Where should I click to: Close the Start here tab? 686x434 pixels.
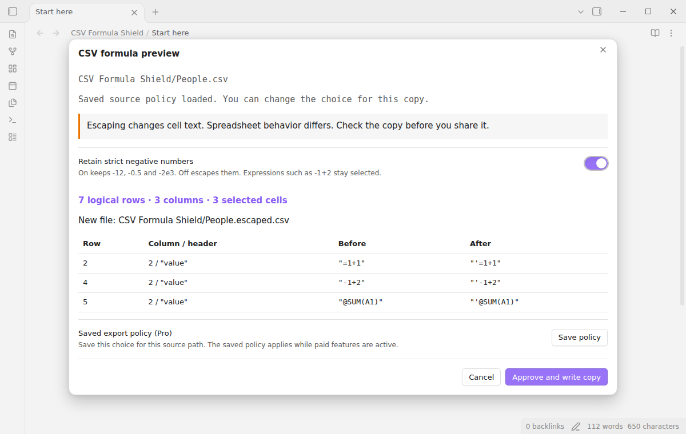coord(134,12)
